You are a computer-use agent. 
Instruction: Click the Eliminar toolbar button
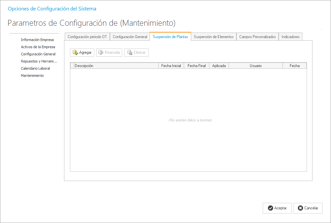coord(136,52)
